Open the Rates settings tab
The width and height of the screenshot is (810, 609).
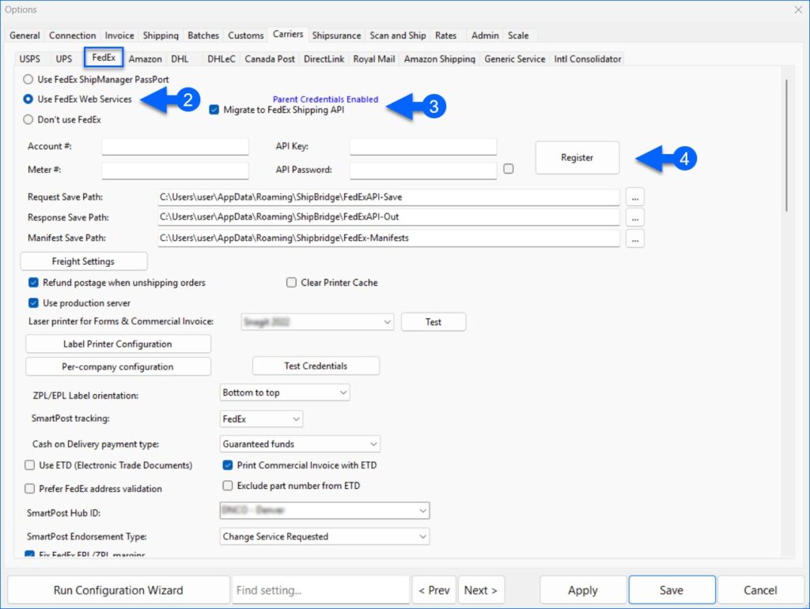click(x=446, y=35)
